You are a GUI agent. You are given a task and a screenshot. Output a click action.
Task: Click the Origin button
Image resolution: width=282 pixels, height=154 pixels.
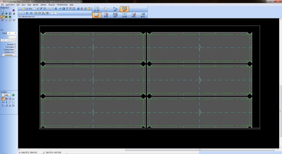6,95
